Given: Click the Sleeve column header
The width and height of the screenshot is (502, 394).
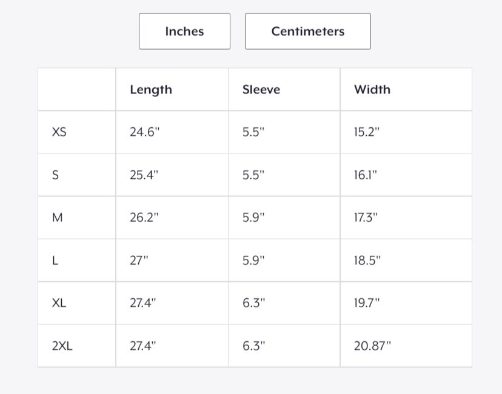Looking at the screenshot, I should [261, 90].
